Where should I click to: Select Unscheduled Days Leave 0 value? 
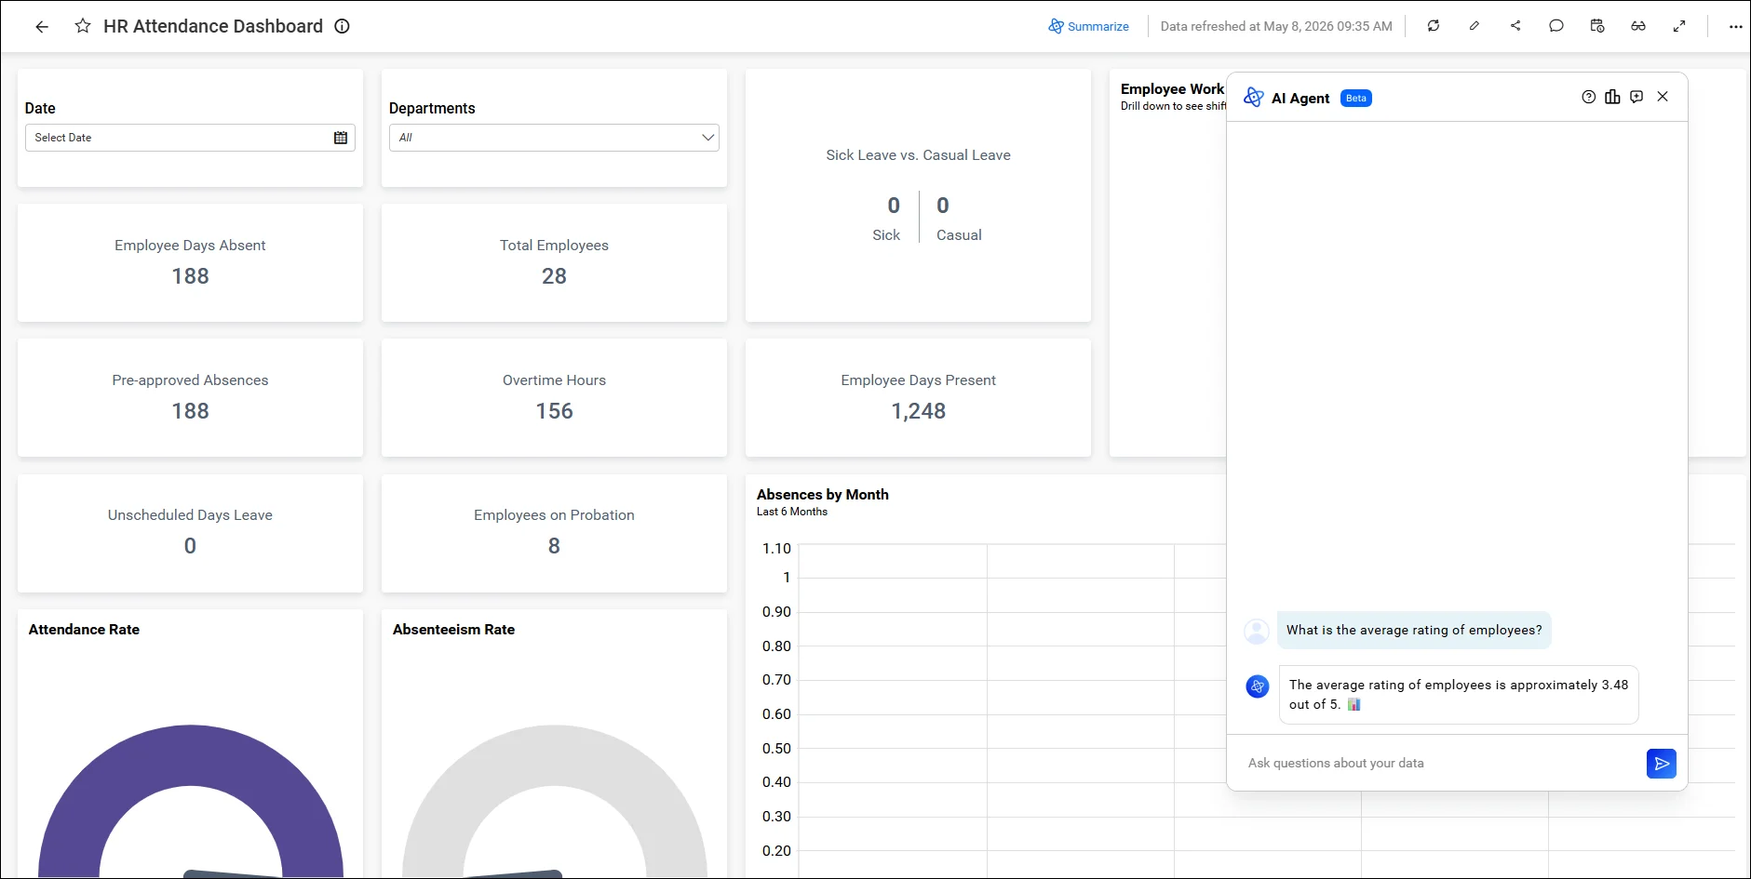[x=190, y=546]
